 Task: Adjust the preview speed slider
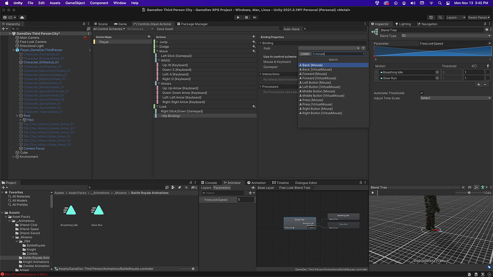[469, 192]
